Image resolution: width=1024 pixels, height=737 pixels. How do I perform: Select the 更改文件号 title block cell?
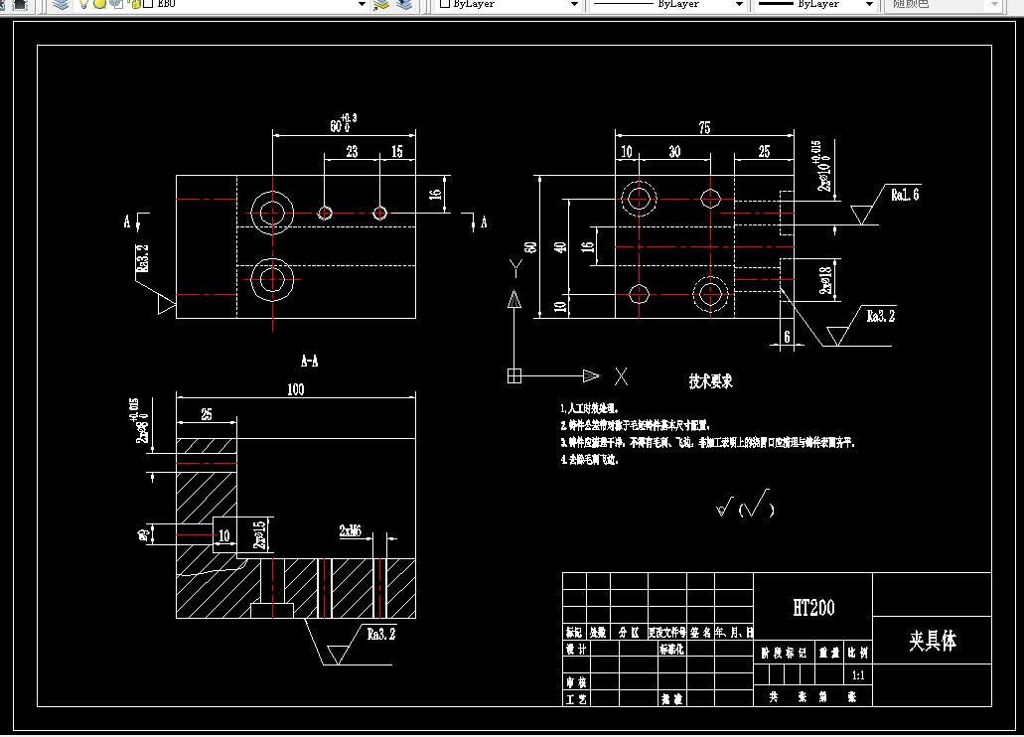(666, 632)
